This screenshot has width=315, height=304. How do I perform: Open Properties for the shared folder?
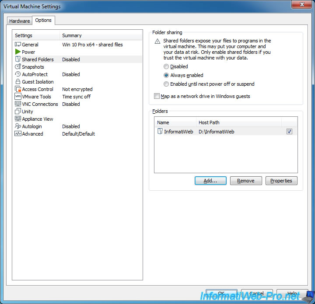(x=281, y=181)
